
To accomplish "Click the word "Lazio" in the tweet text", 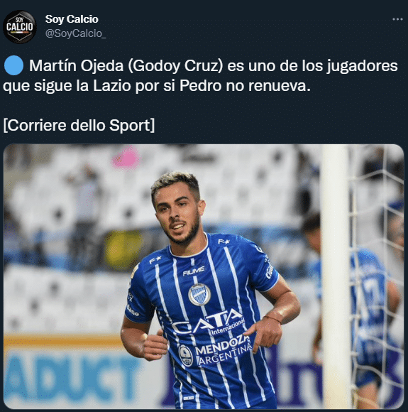I will [x=112, y=86].
